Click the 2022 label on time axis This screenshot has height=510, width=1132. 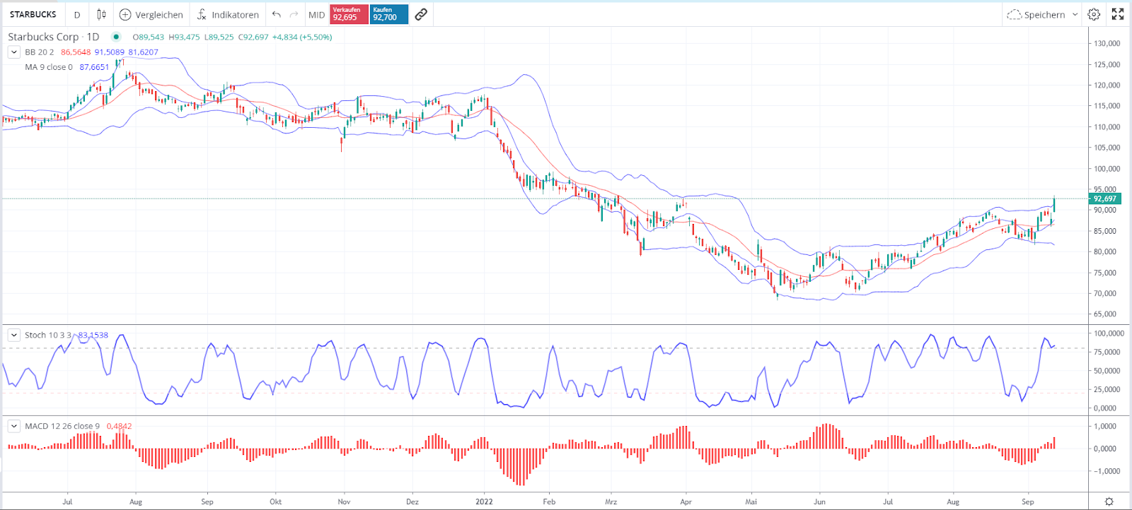(484, 502)
